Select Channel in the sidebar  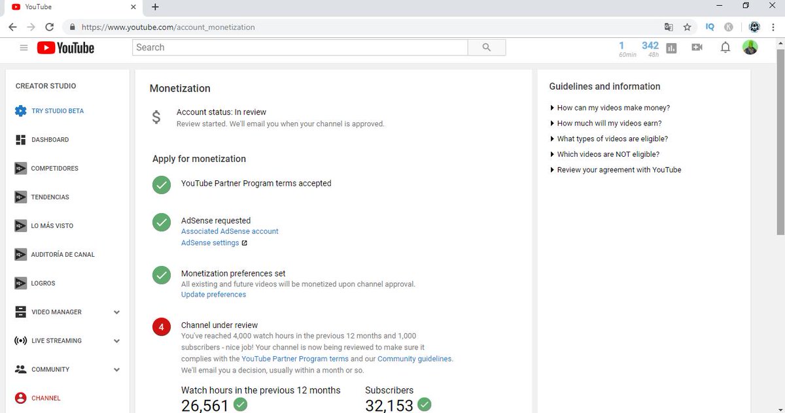(x=46, y=398)
